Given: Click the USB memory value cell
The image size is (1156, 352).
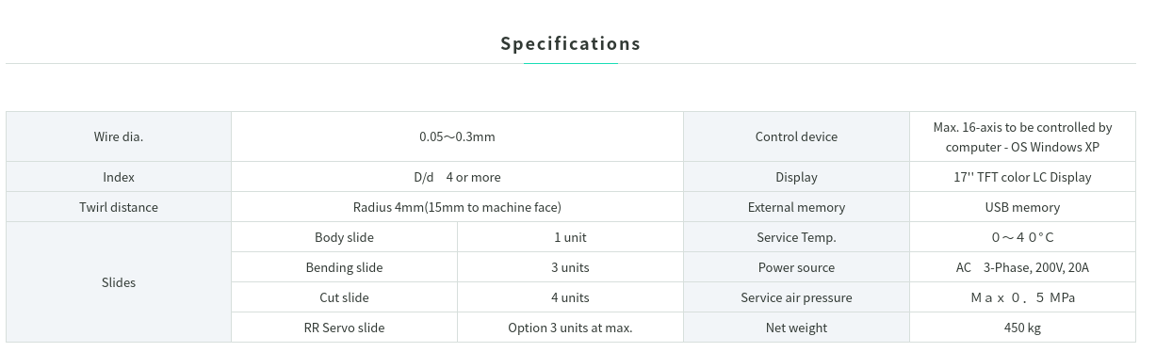Looking at the screenshot, I should [x=1022, y=207].
